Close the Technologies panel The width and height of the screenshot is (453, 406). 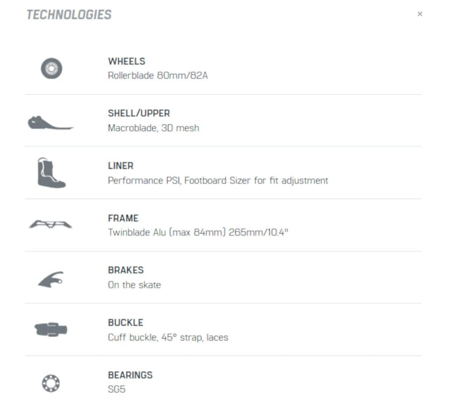pyautogui.click(x=419, y=14)
